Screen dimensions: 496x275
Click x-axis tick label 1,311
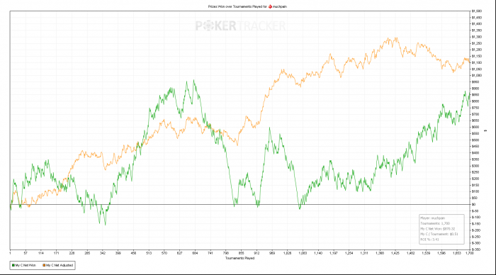point(364,253)
